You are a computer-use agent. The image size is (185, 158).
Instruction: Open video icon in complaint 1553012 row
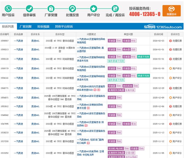(88, 108)
